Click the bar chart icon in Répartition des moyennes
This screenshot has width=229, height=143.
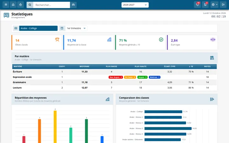pyautogui.click(x=108, y=99)
